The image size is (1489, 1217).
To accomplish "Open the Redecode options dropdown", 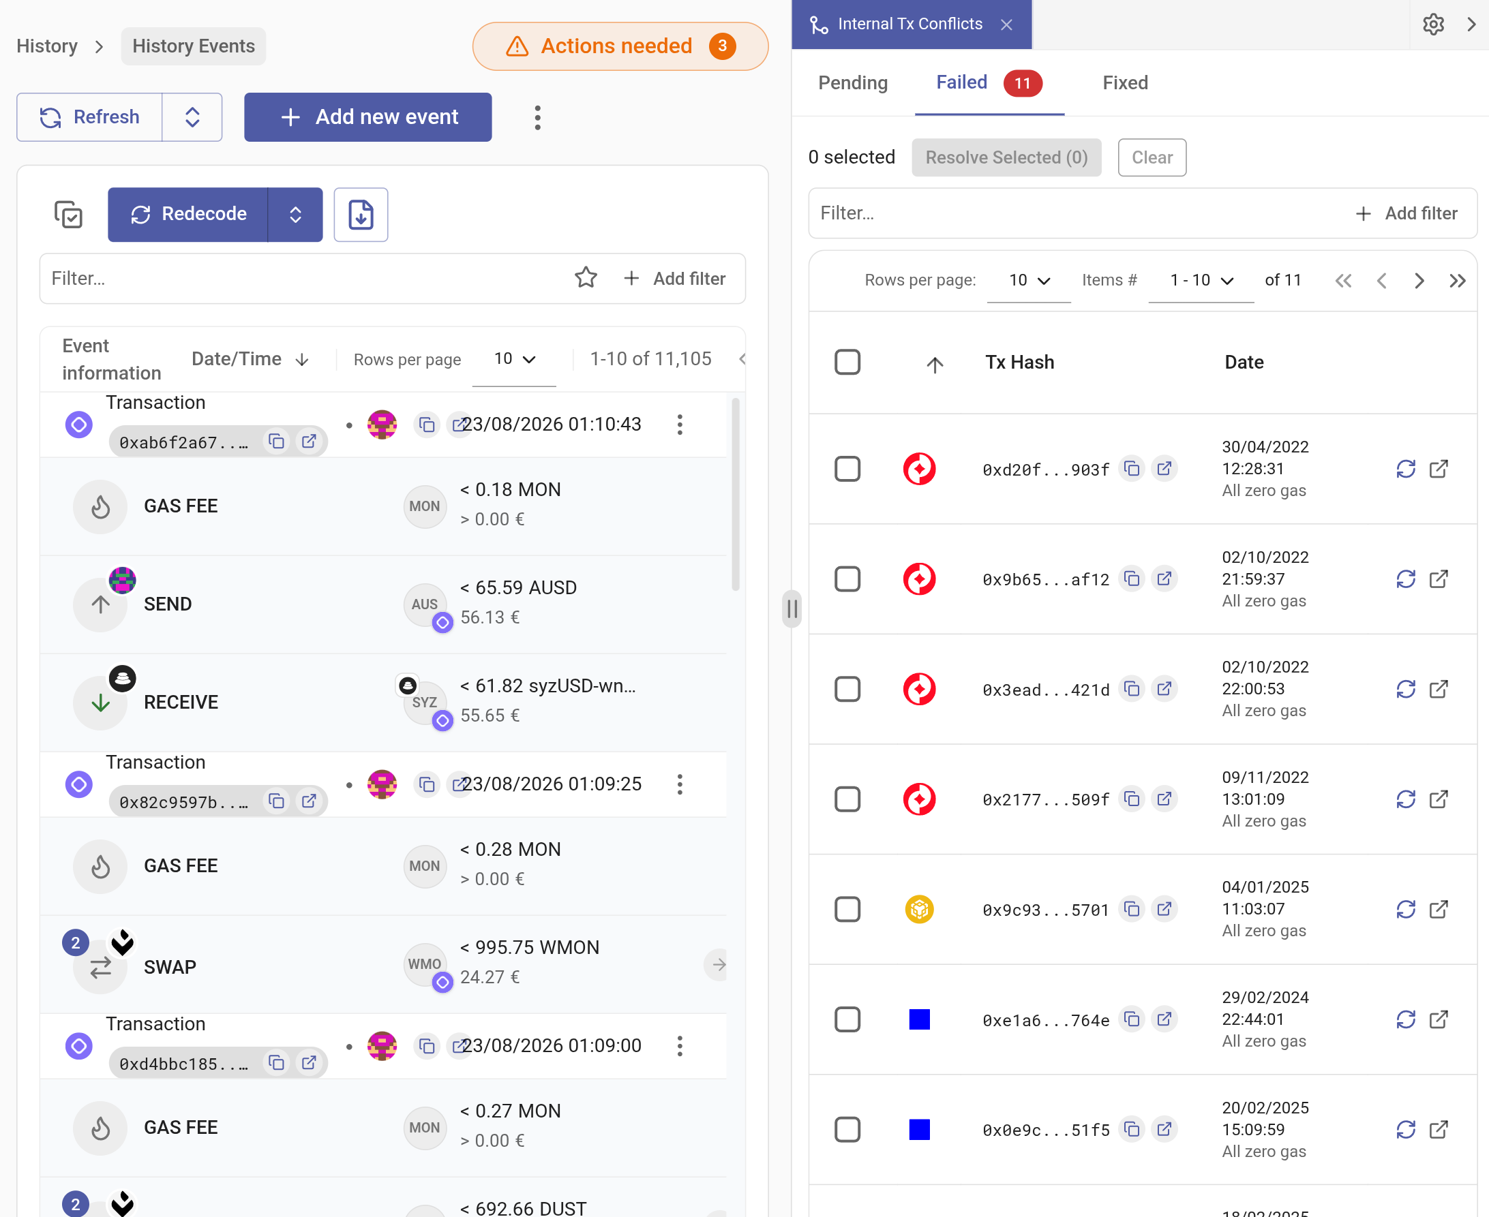I will [295, 215].
